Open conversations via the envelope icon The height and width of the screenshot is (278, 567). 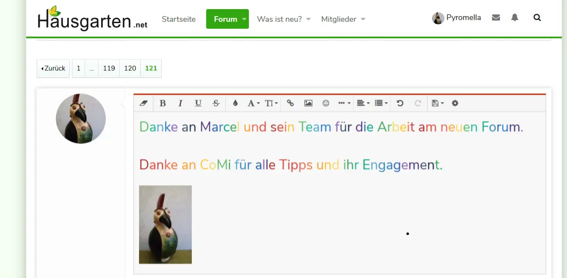click(x=496, y=17)
